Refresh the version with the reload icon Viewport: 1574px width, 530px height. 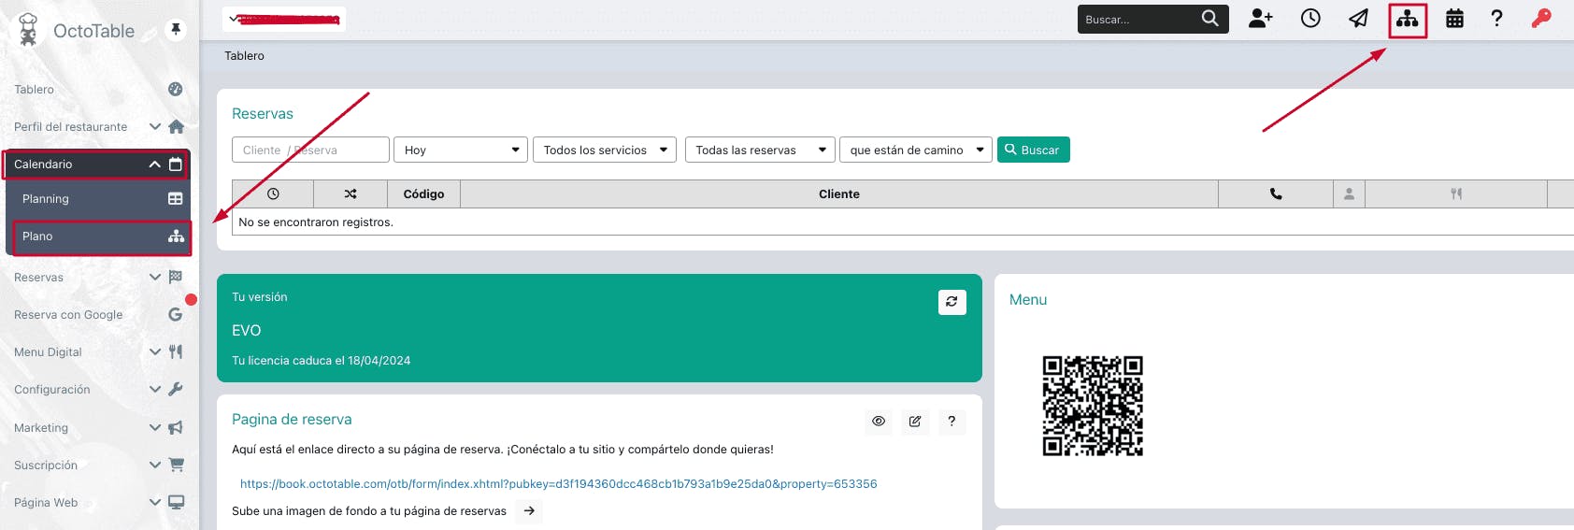[952, 302]
